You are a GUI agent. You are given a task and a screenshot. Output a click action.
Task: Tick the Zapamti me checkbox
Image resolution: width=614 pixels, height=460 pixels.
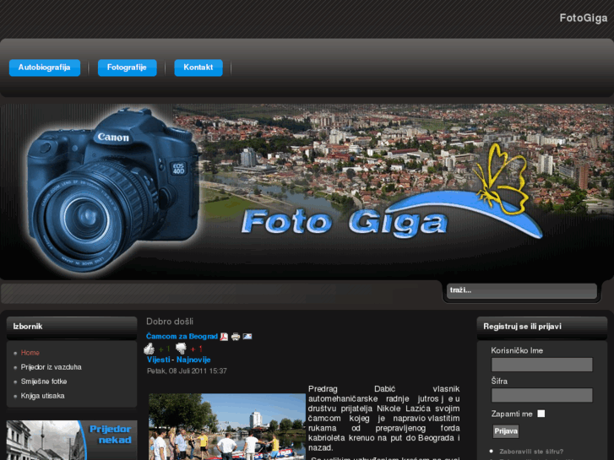click(x=541, y=414)
